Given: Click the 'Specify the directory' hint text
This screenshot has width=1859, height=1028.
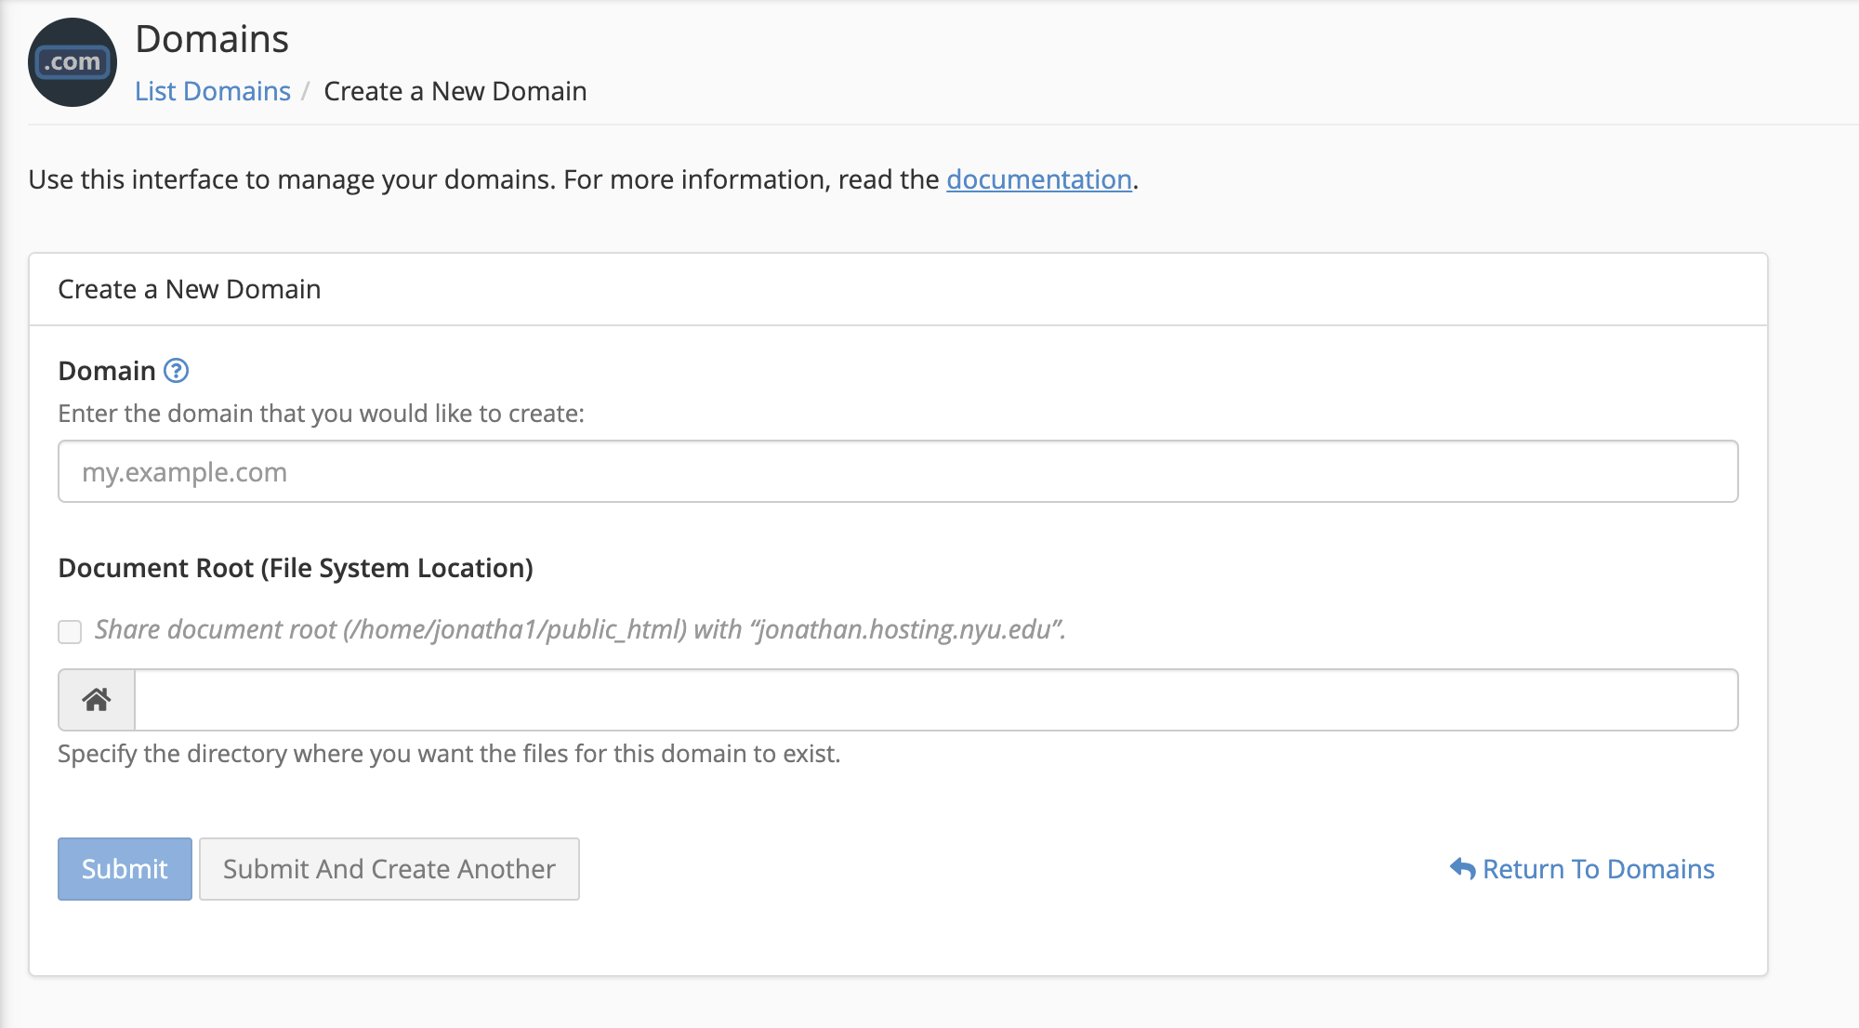Looking at the screenshot, I should 449,754.
